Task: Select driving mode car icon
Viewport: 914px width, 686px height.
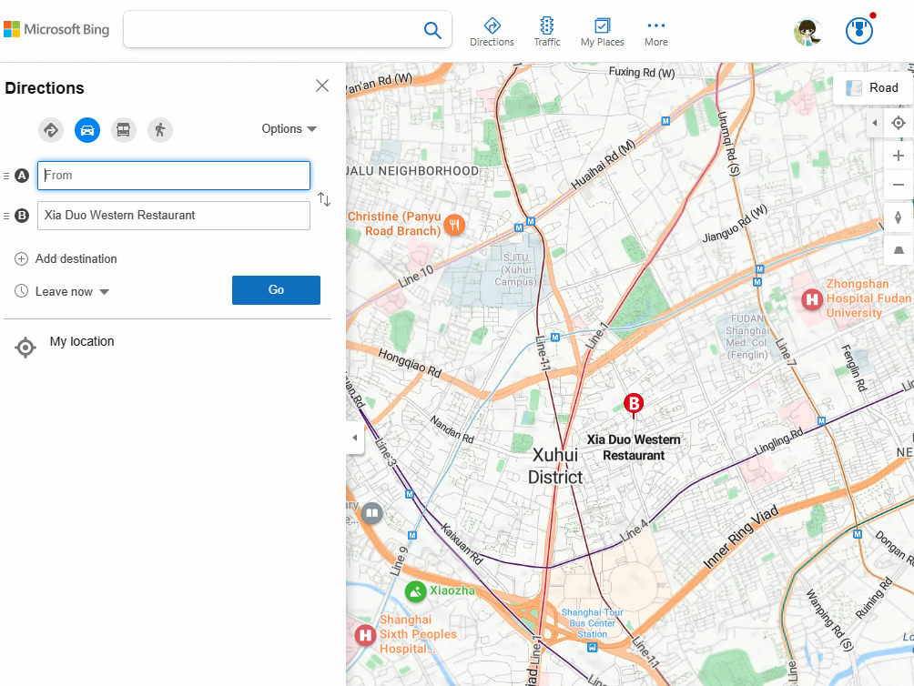Action: point(87,130)
